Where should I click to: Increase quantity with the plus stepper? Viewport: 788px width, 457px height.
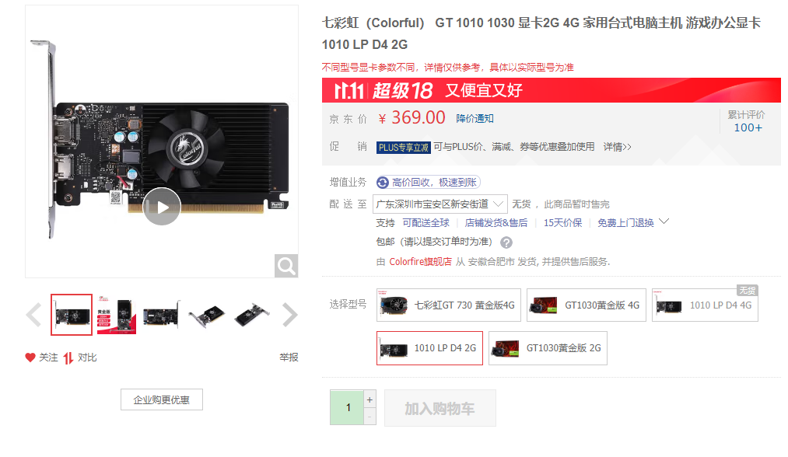(369, 399)
